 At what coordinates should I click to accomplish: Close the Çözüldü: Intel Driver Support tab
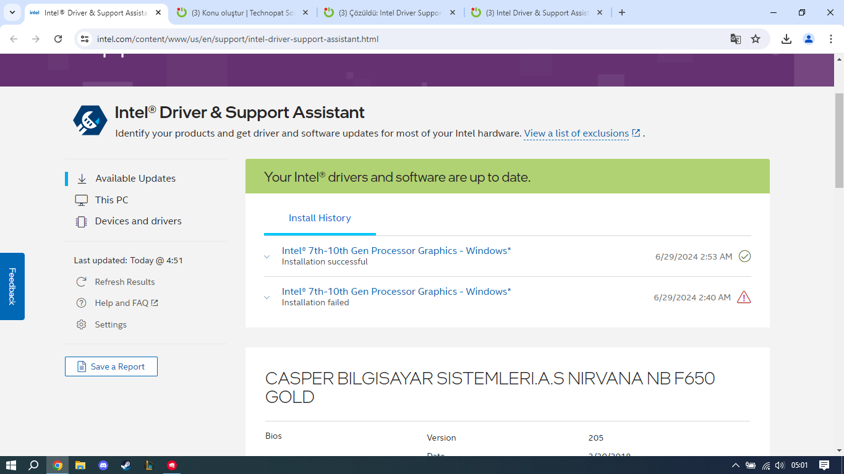click(x=453, y=12)
